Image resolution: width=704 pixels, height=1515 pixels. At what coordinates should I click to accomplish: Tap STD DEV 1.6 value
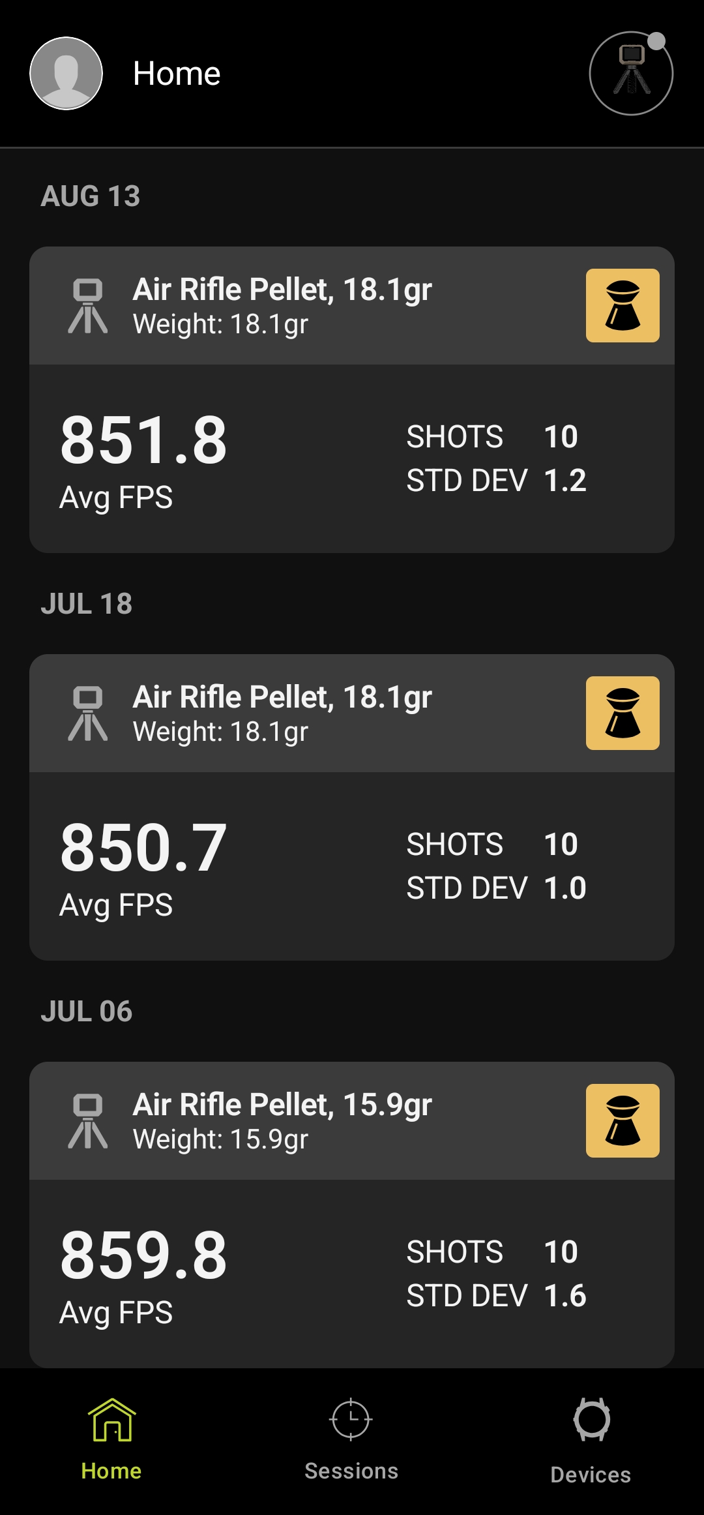click(565, 1296)
